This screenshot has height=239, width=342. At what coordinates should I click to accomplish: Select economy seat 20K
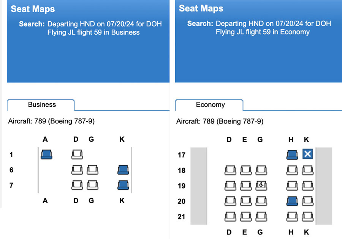(x=307, y=201)
